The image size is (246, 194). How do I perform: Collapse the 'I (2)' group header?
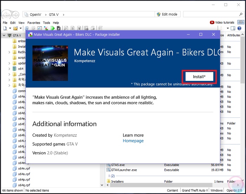tap(112, 176)
